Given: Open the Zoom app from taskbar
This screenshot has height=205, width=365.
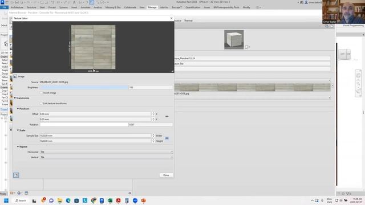Looking at the screenshot, I should click(x=135, y=200).
